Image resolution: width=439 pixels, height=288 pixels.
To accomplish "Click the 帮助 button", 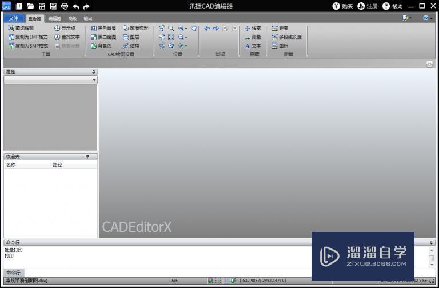I will (393, 6).
